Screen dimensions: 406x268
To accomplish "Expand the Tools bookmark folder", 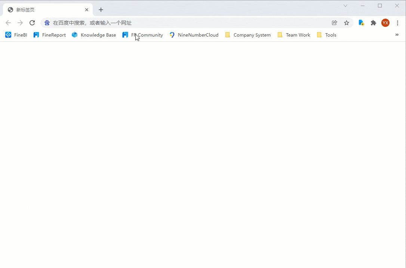I will click(x=326, y=35).
